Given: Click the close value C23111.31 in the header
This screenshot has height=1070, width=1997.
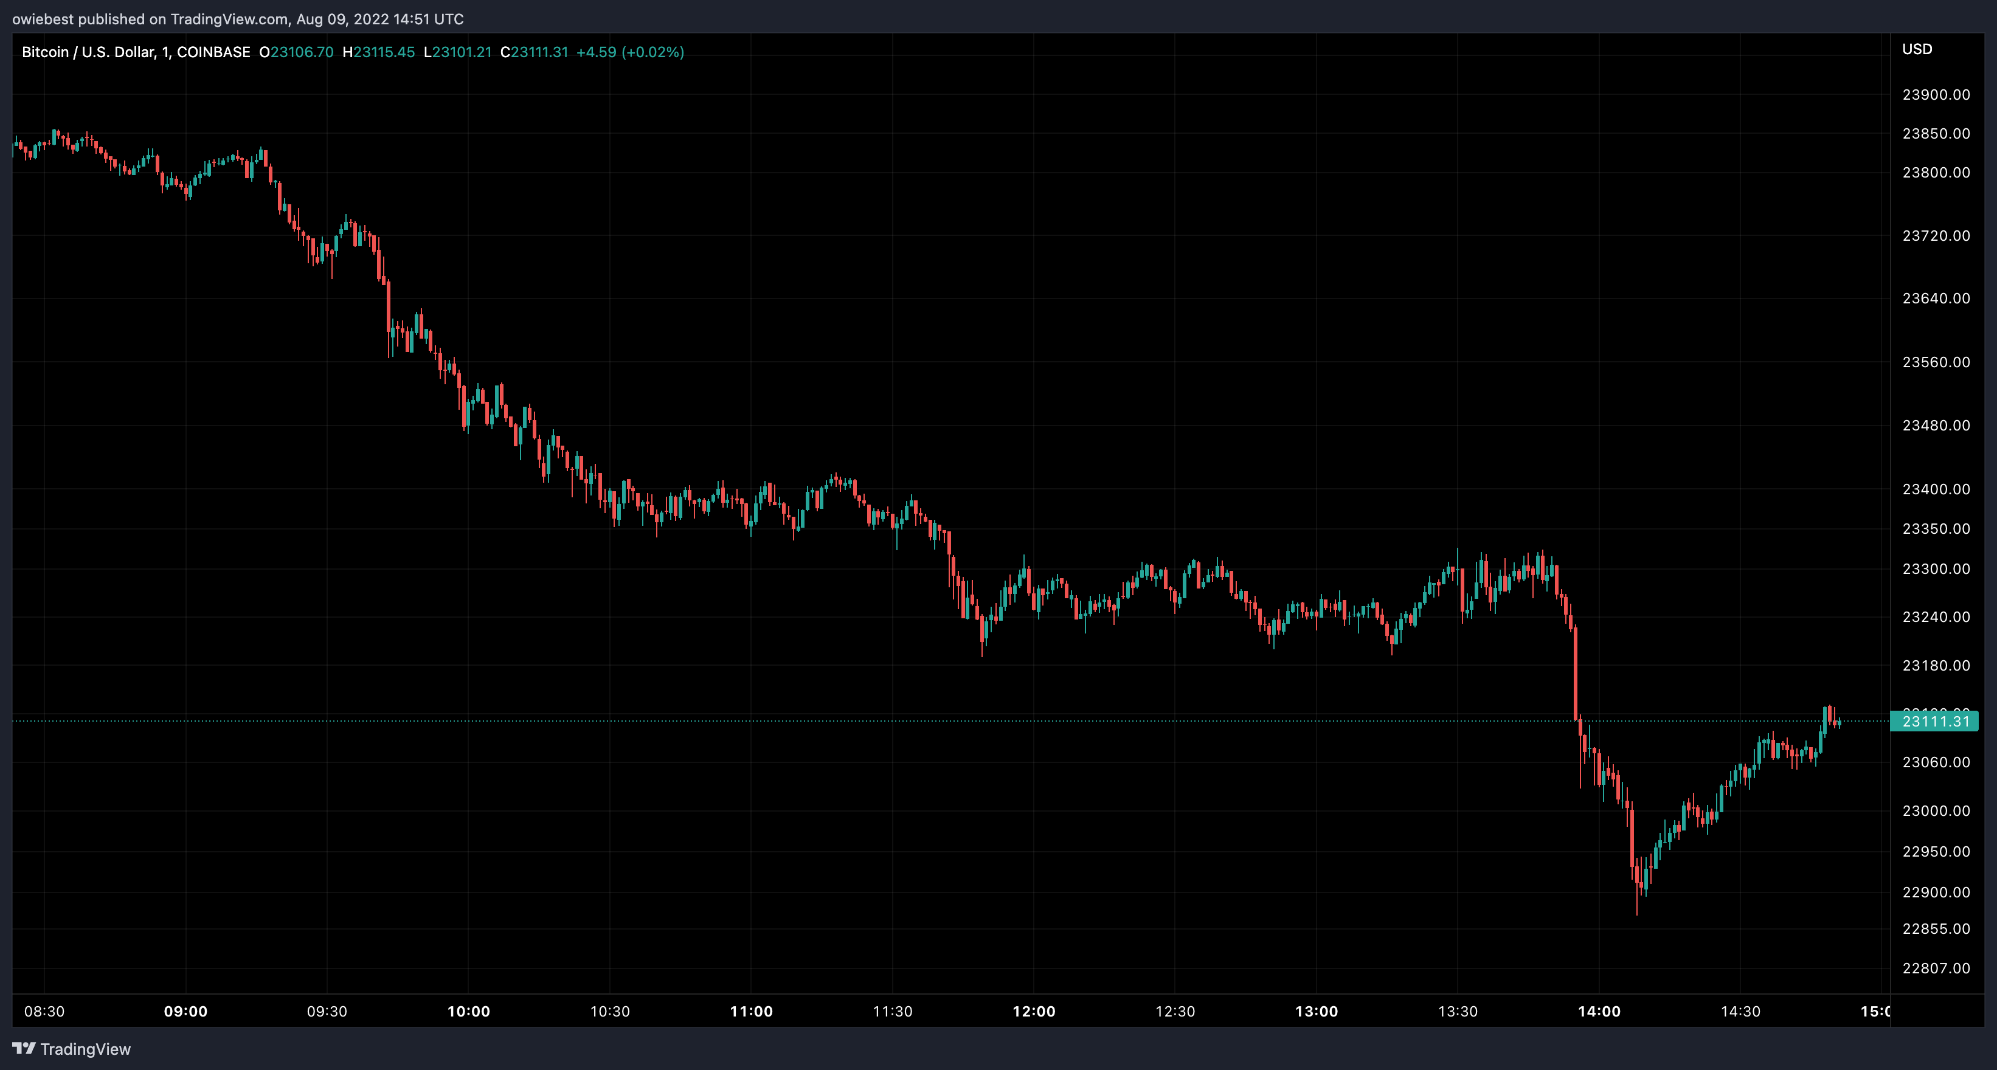Looking at the screenshot, I should click(x=534, y=52).
